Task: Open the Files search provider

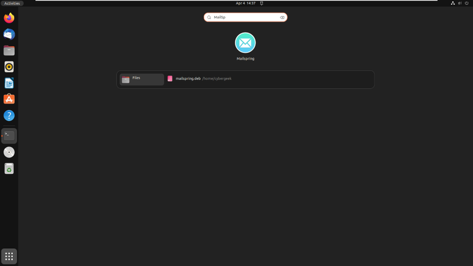Action: coord(142,79)
